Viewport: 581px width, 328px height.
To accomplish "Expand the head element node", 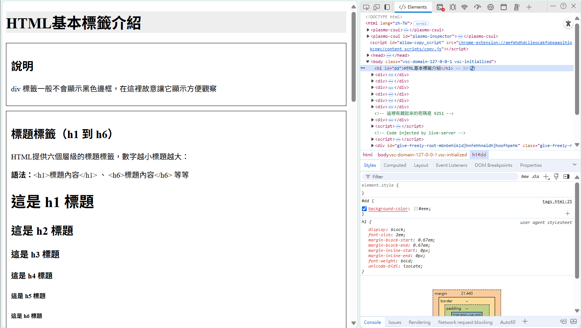I will pyautogui.click(x=368, y=55).
